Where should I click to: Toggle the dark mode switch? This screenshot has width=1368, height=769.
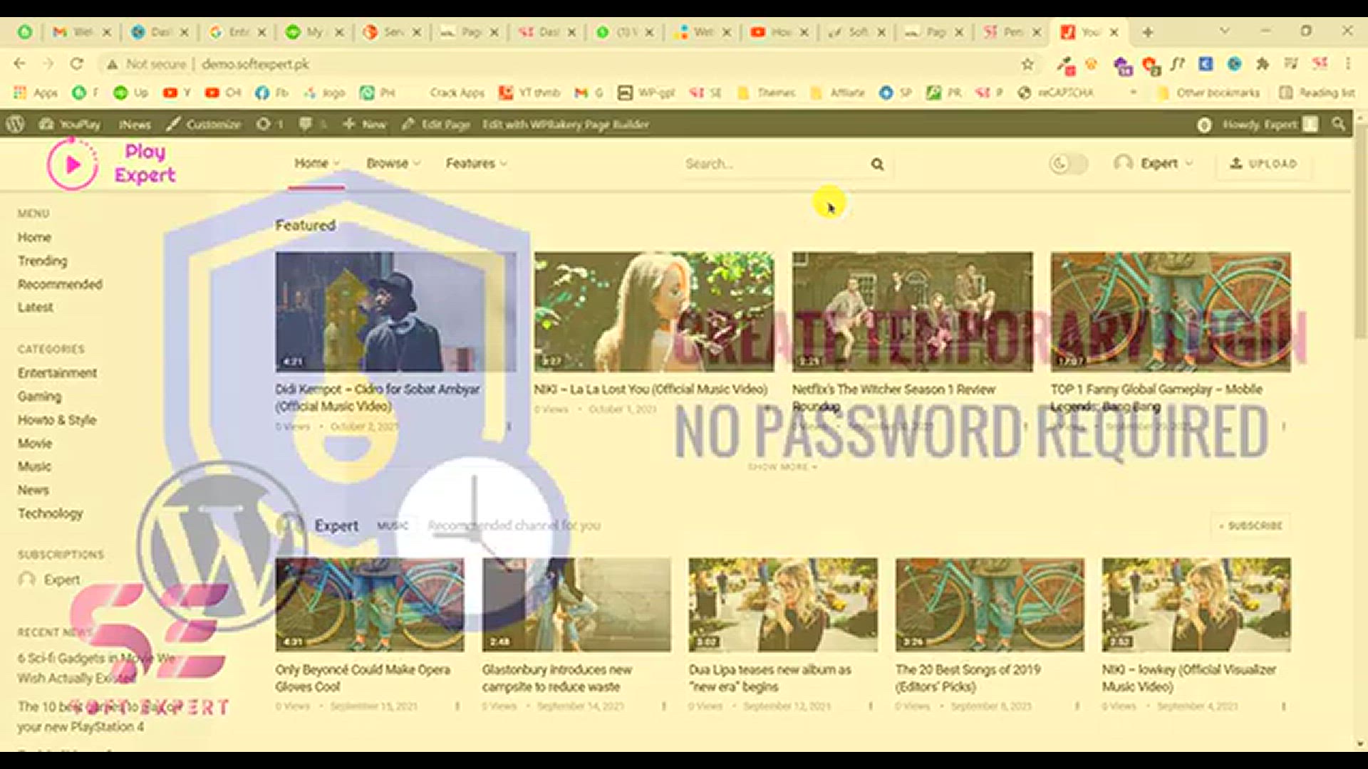[1068, 164]
